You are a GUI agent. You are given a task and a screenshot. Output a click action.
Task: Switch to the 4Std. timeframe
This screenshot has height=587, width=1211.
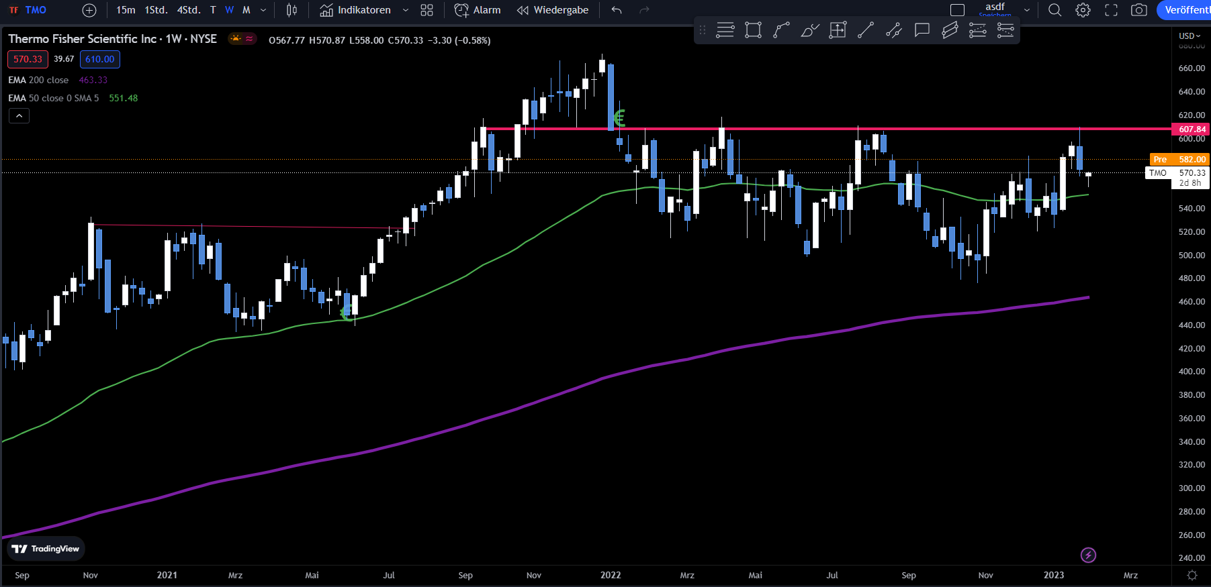click(189, 10)
